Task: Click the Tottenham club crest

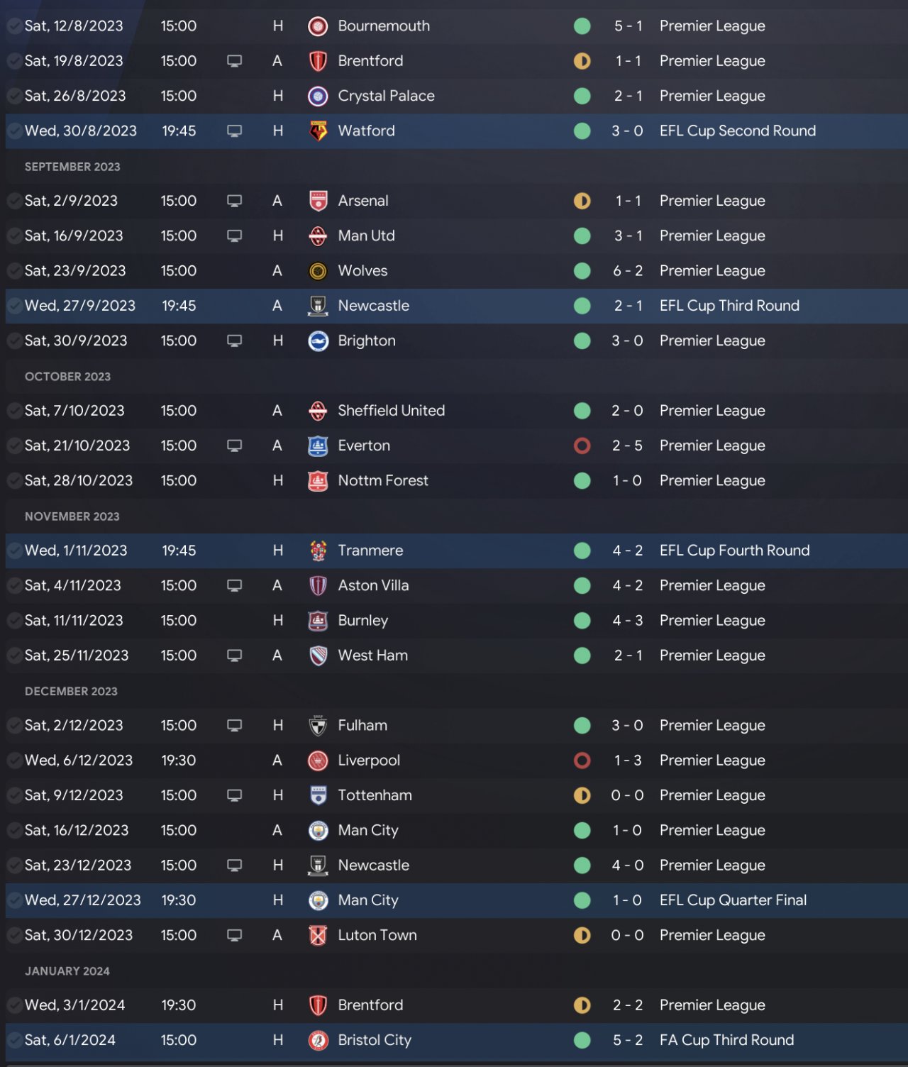Action: [318, 795]
